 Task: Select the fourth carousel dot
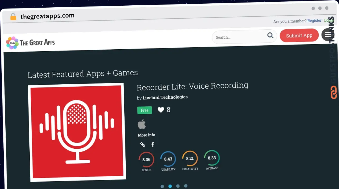[x=186, y=186]
